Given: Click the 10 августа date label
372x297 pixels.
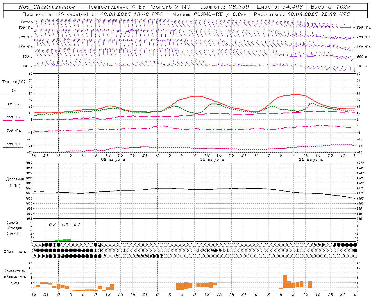Looking at the screenshot, I should point(212,160).
